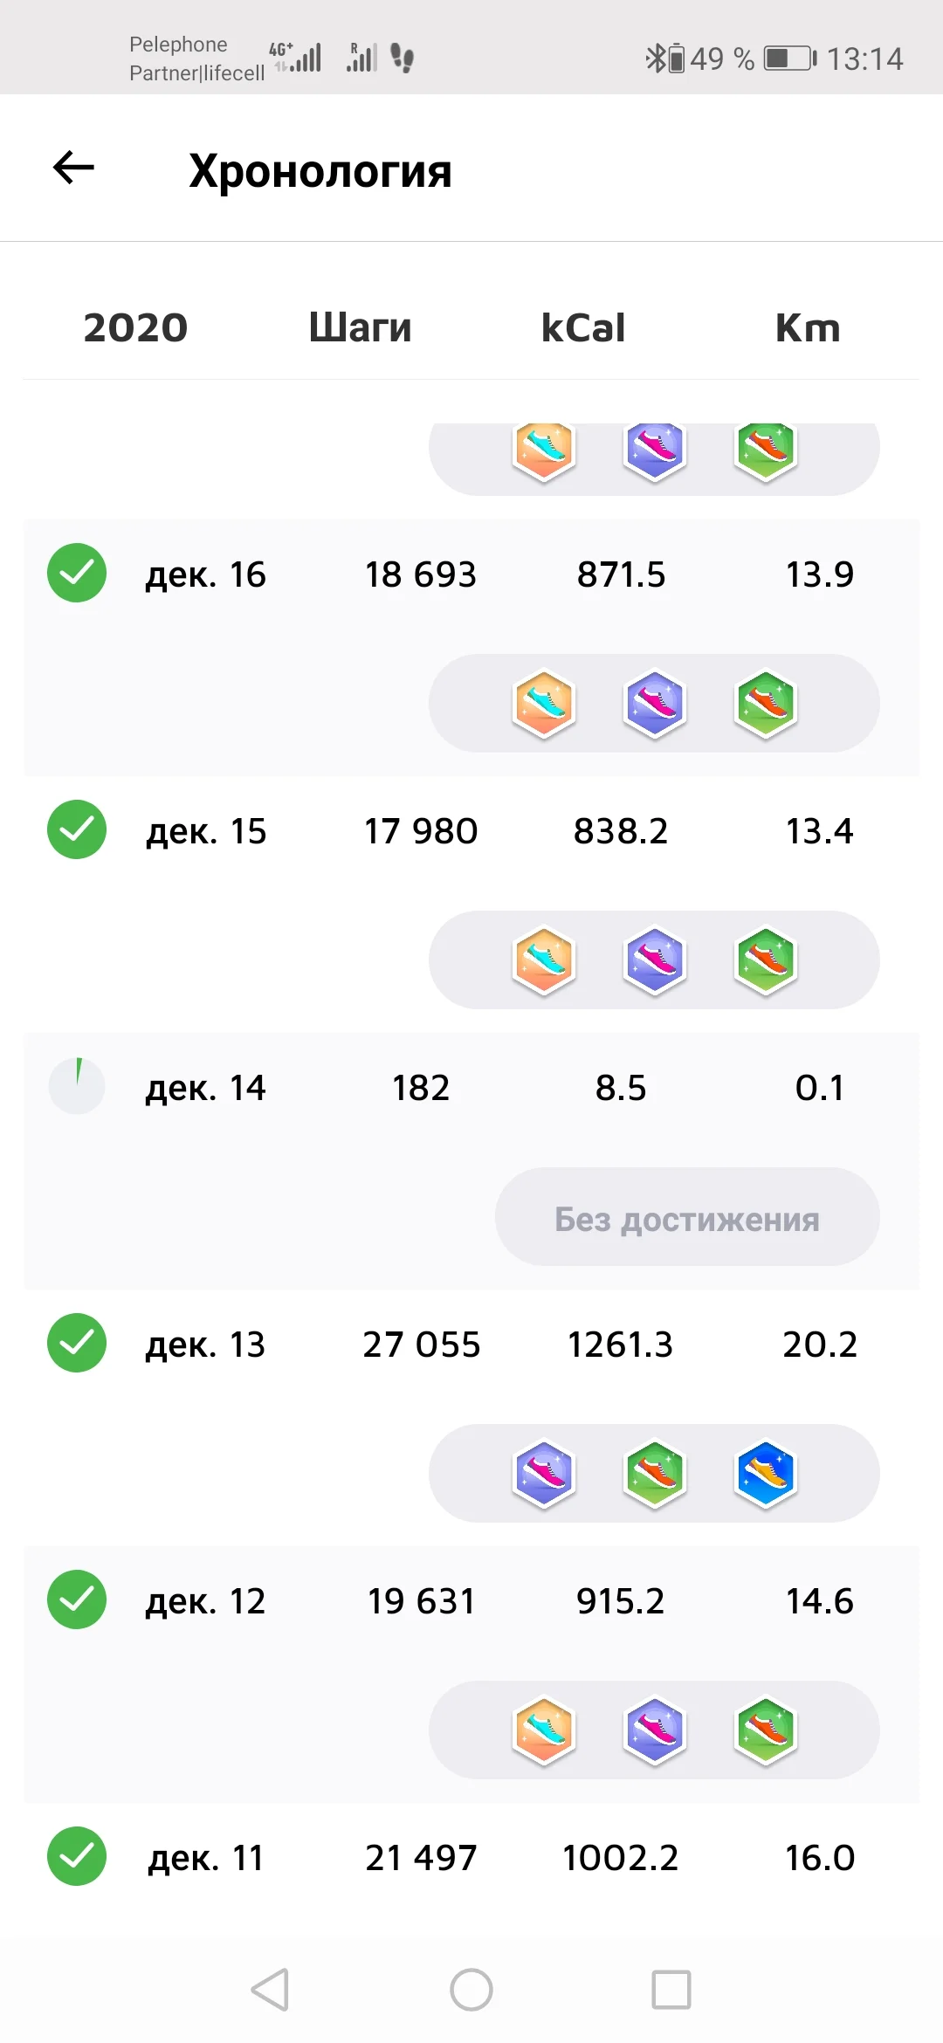Tap the Шаги column header
Image resolution: width=943 pixels, height=2043 pixels.
(x=360, y=328)
